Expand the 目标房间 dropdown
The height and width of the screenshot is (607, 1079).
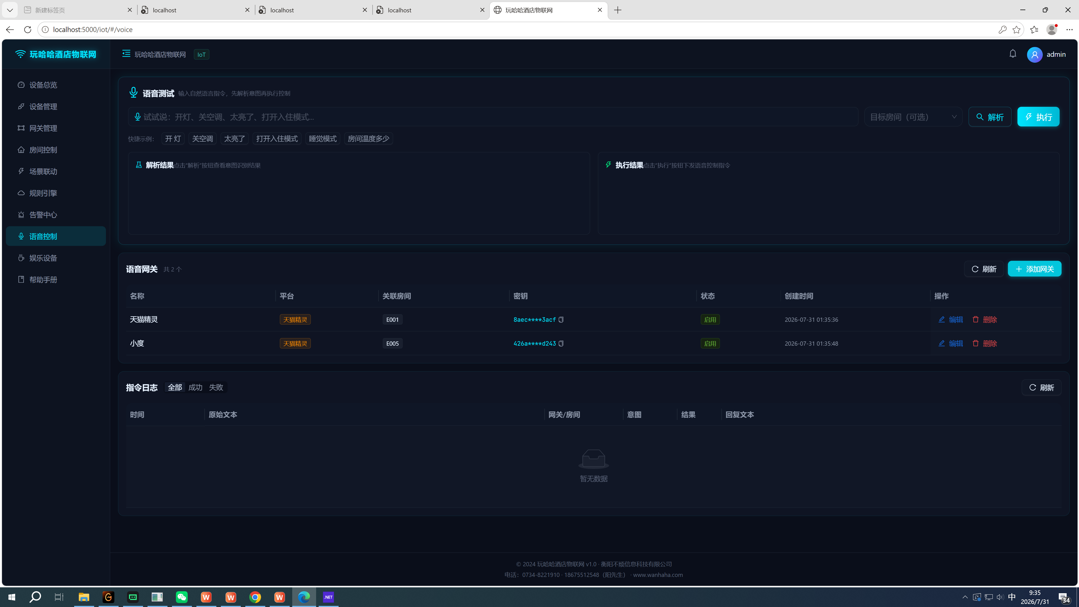pyautogui.click(x=913, y=117)
